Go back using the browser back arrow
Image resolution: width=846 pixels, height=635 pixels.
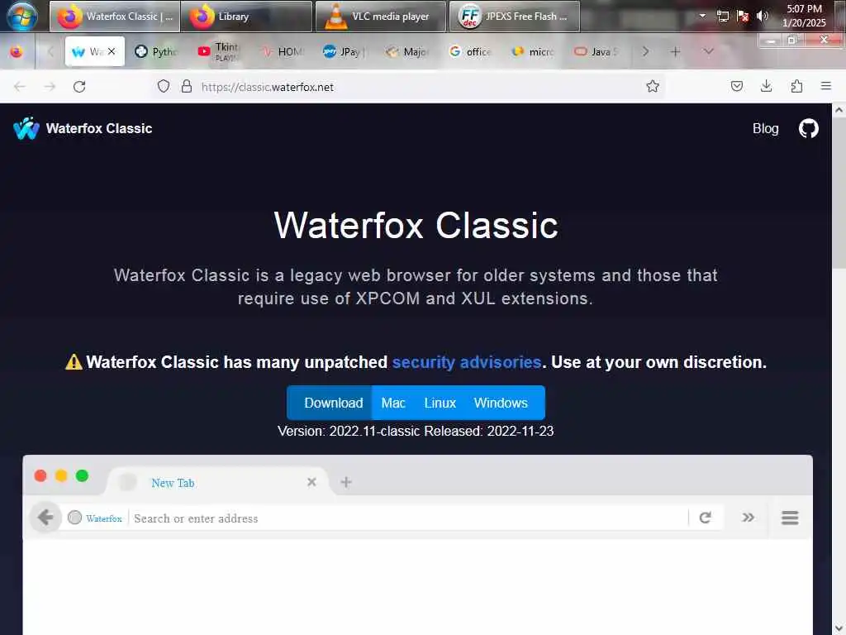20,86
